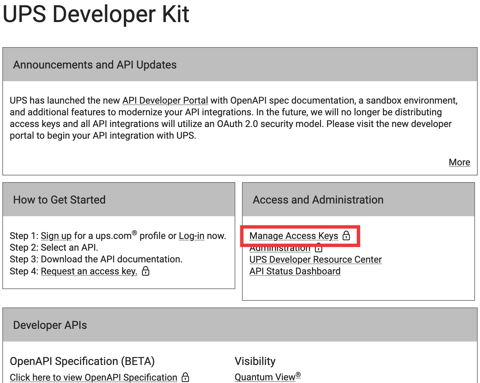Click the Access and Administration panel header
Viewport: 480px width, 383px height.
318,200
